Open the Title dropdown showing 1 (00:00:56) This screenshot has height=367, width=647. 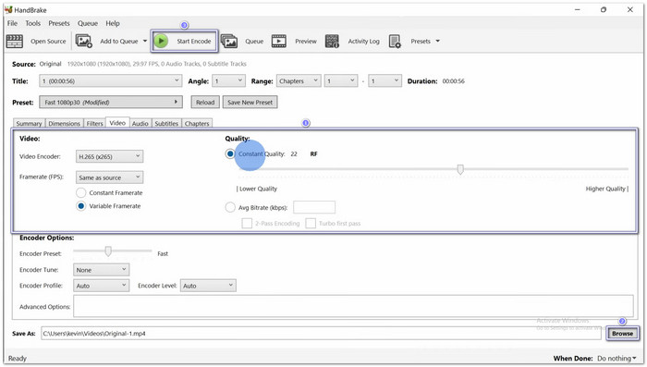pyautogui.click(x=110, y=81)
